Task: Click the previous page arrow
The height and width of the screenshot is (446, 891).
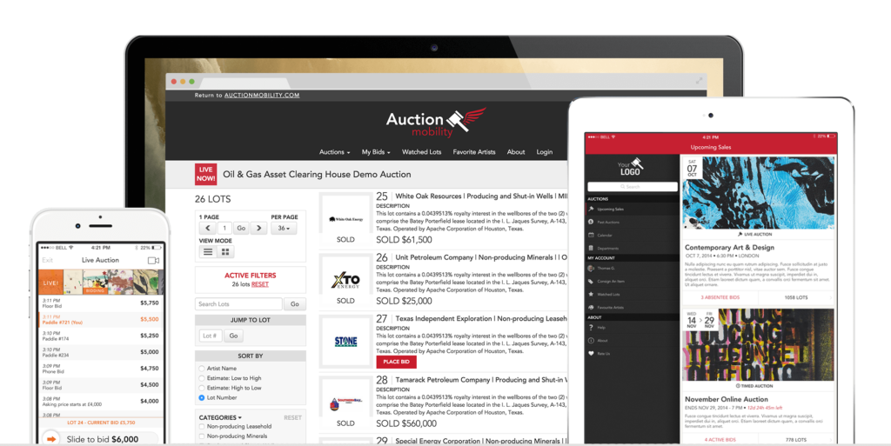Action: (x=207, y=228)
